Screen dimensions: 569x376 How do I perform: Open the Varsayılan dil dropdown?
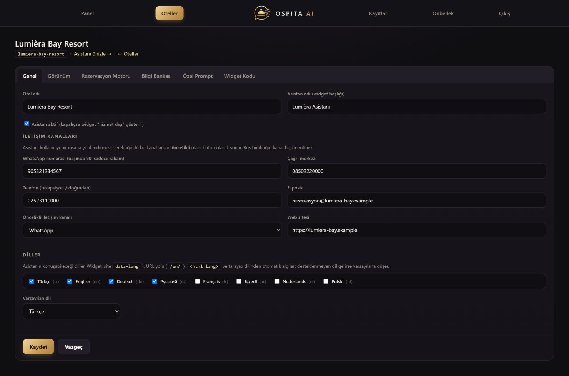tap(72, 311)
